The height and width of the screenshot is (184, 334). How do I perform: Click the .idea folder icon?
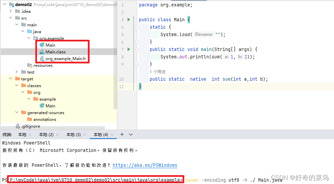click(x=18, y=11)
